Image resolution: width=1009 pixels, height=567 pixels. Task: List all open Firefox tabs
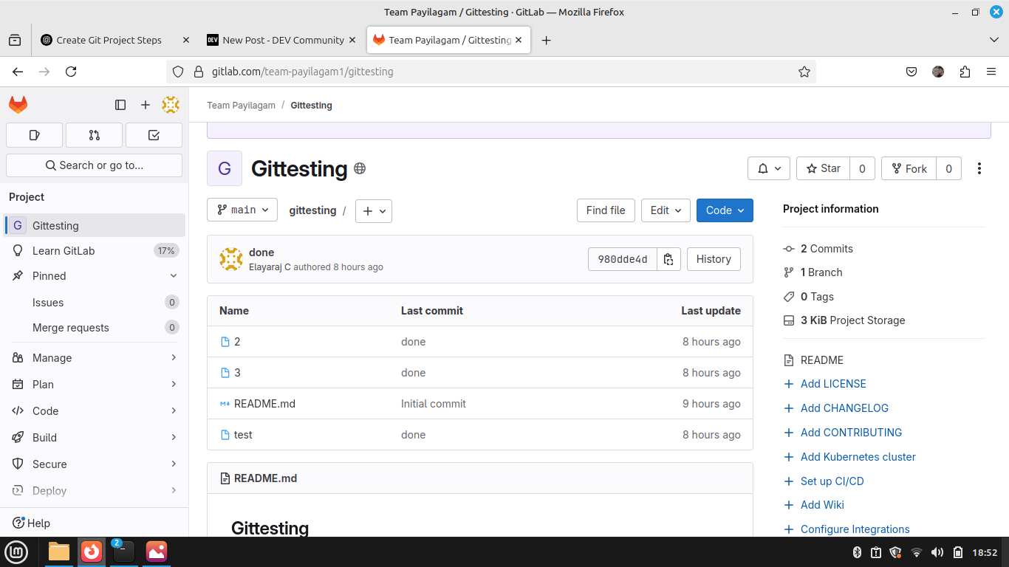[x=993, y=40]
